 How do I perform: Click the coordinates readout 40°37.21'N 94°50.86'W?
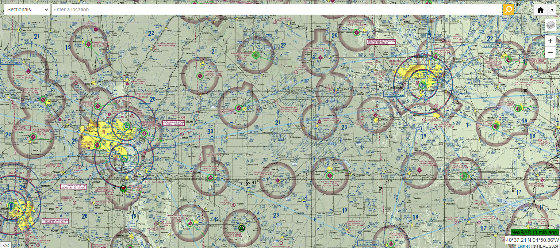(x=532, y=240)
